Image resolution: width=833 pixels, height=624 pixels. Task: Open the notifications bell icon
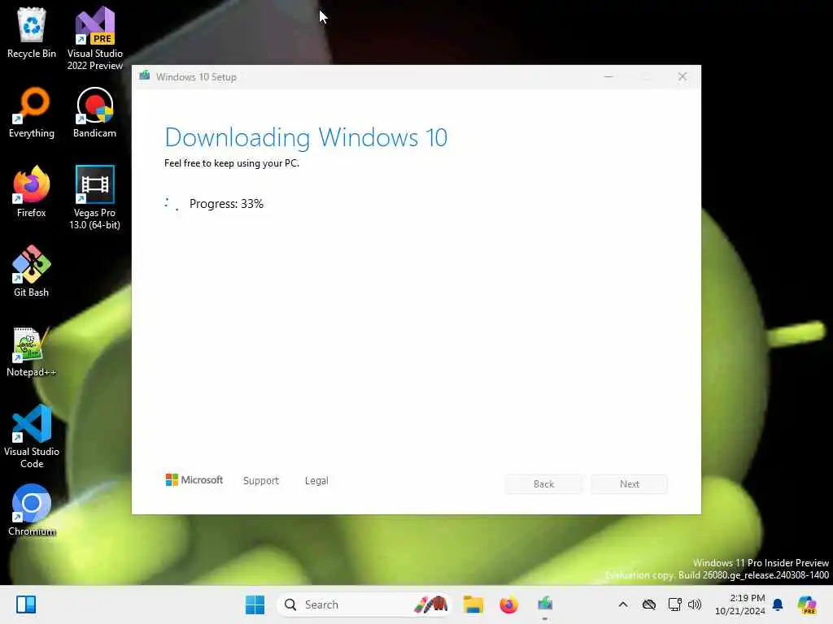(778, 604)
